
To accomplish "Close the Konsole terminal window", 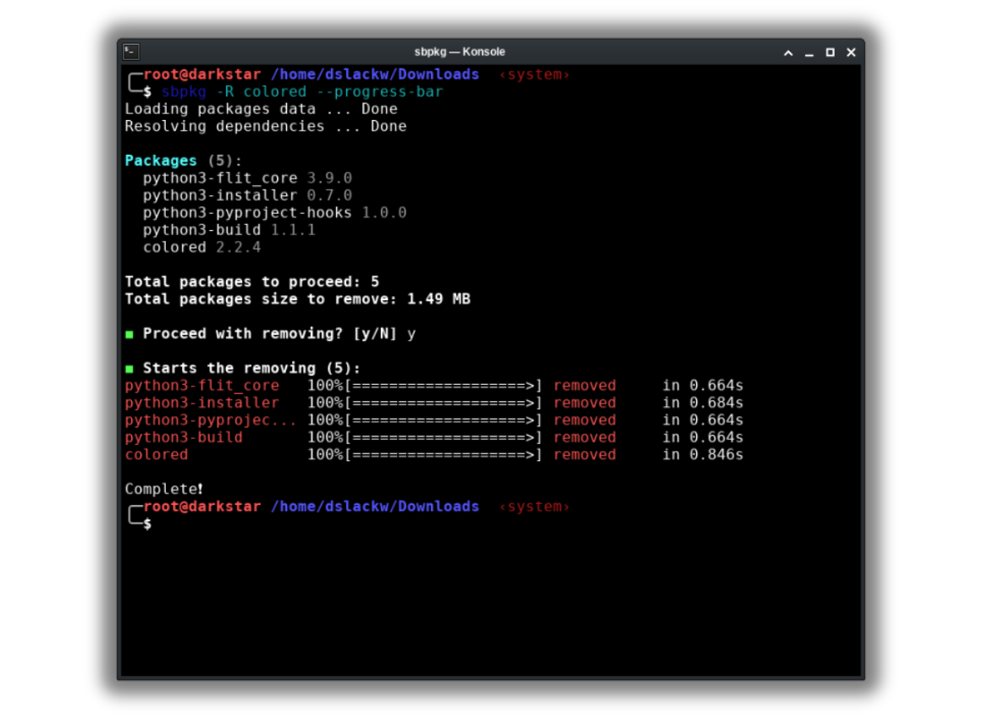I will 851,52.
